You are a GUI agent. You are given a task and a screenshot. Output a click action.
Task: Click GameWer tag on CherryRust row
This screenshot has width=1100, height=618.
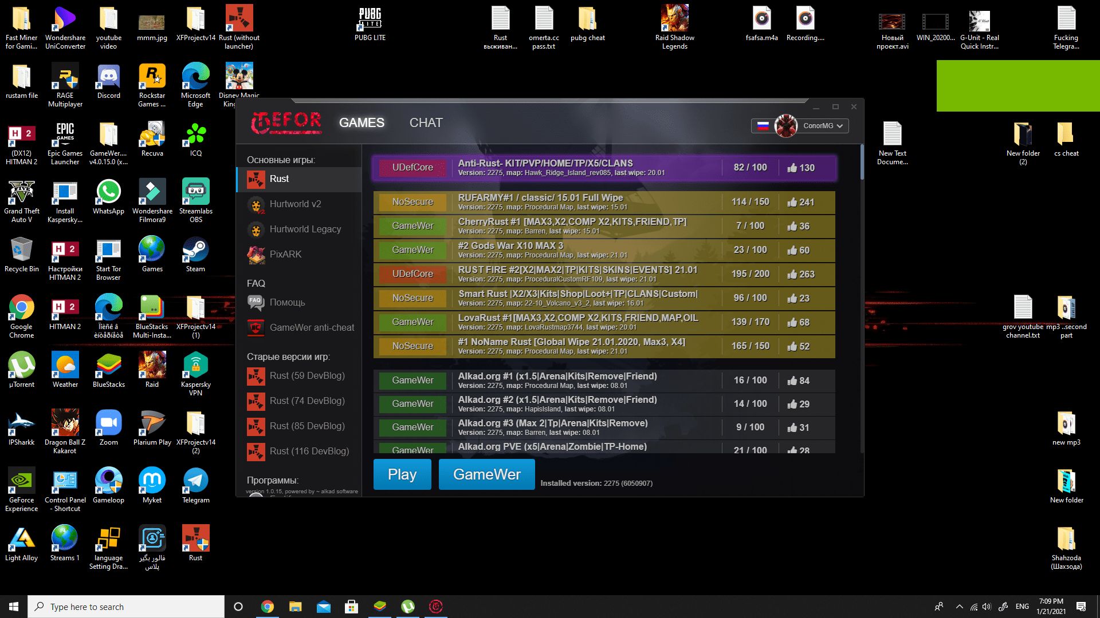[412, 226]
